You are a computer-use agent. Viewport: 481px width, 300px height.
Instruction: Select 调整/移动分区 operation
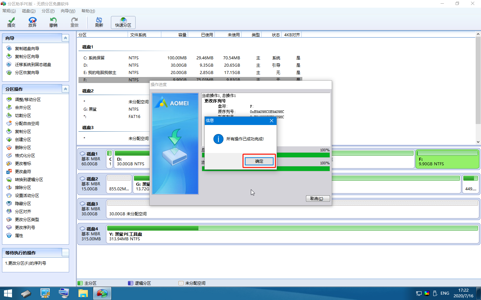pos(28,99)
